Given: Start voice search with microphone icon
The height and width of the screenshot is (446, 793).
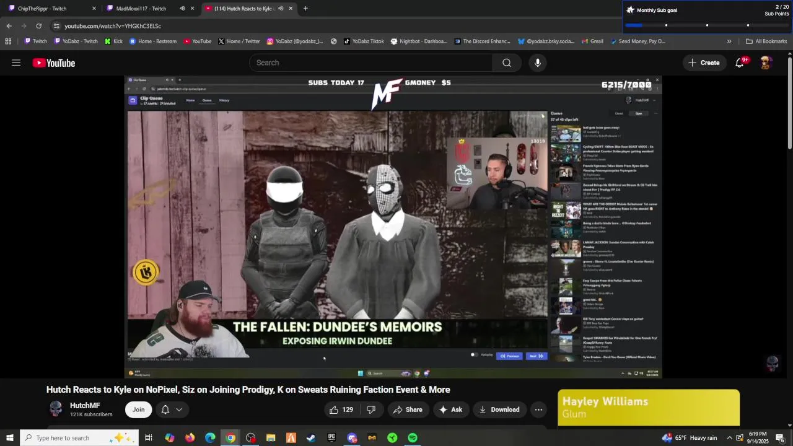Looking at the screenshot, I should [538, 63].
